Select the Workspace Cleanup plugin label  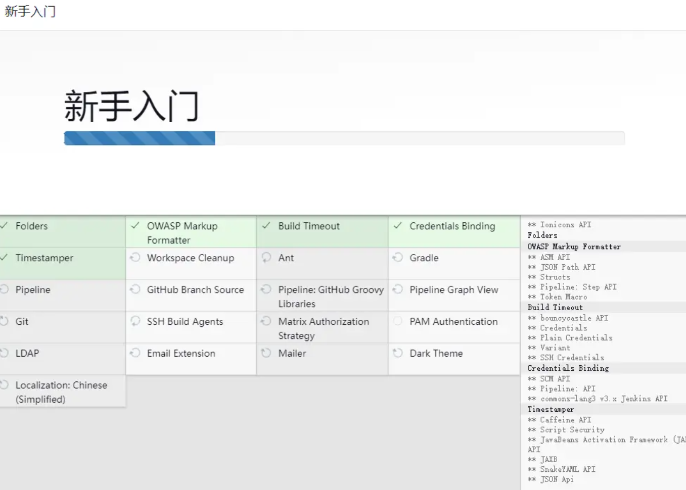[x=191, y=258]
